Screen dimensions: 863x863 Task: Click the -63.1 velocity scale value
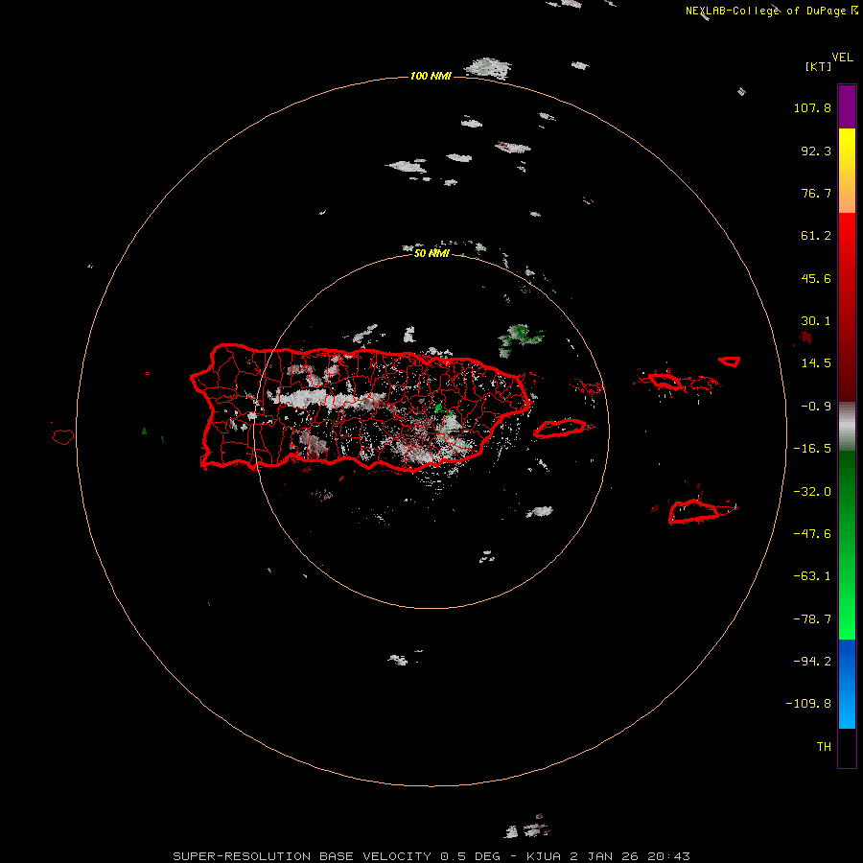click(x=812, y=576)
